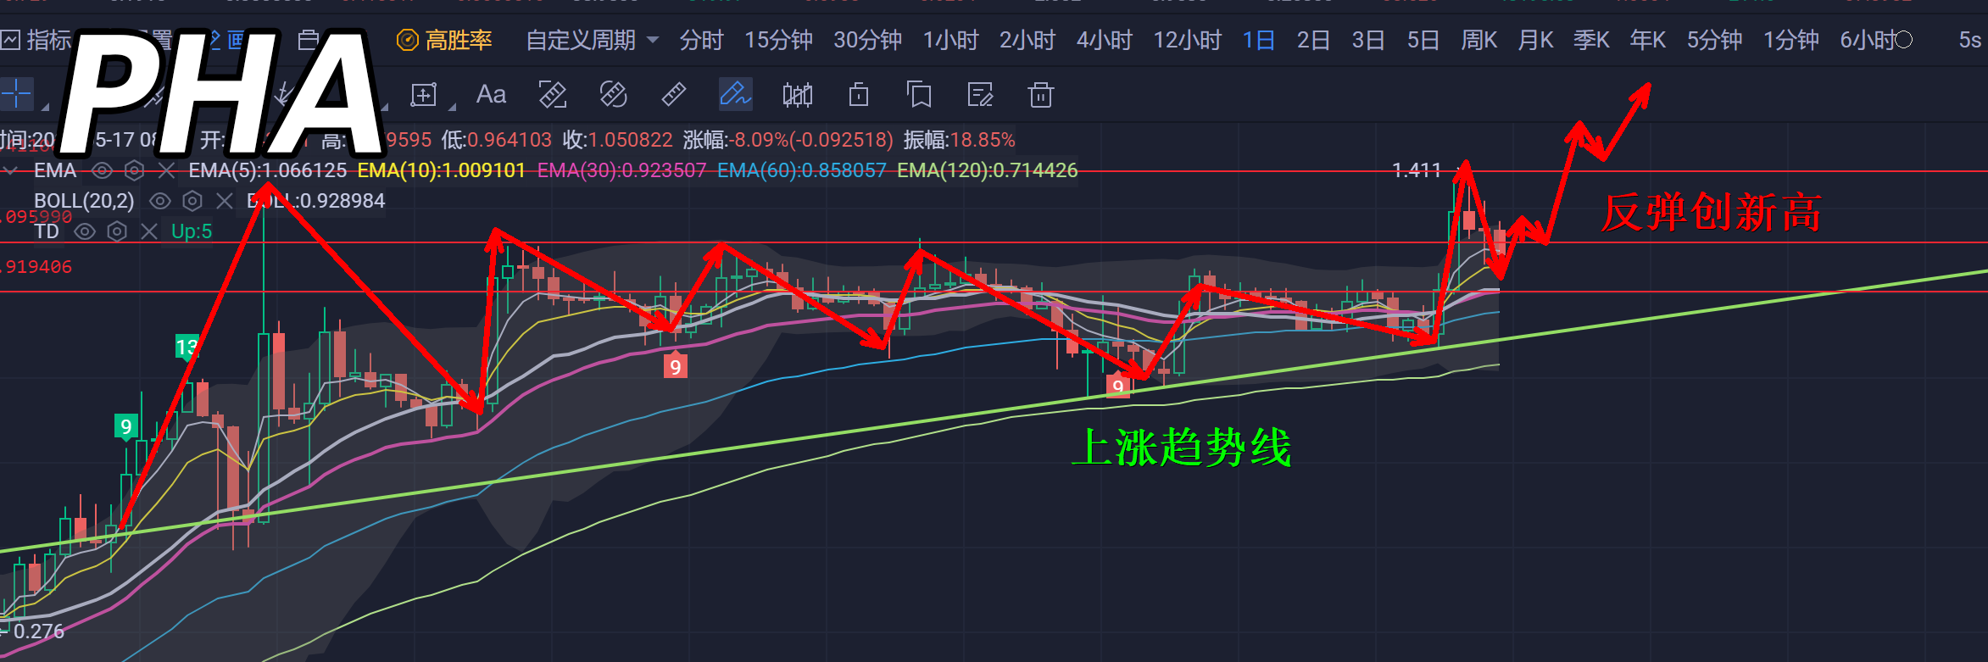The width and height of the screenshot is (1988, 662).
Task: Select the crosshair cursor tool
Action: pyautogui.click(x=16, y=94)
